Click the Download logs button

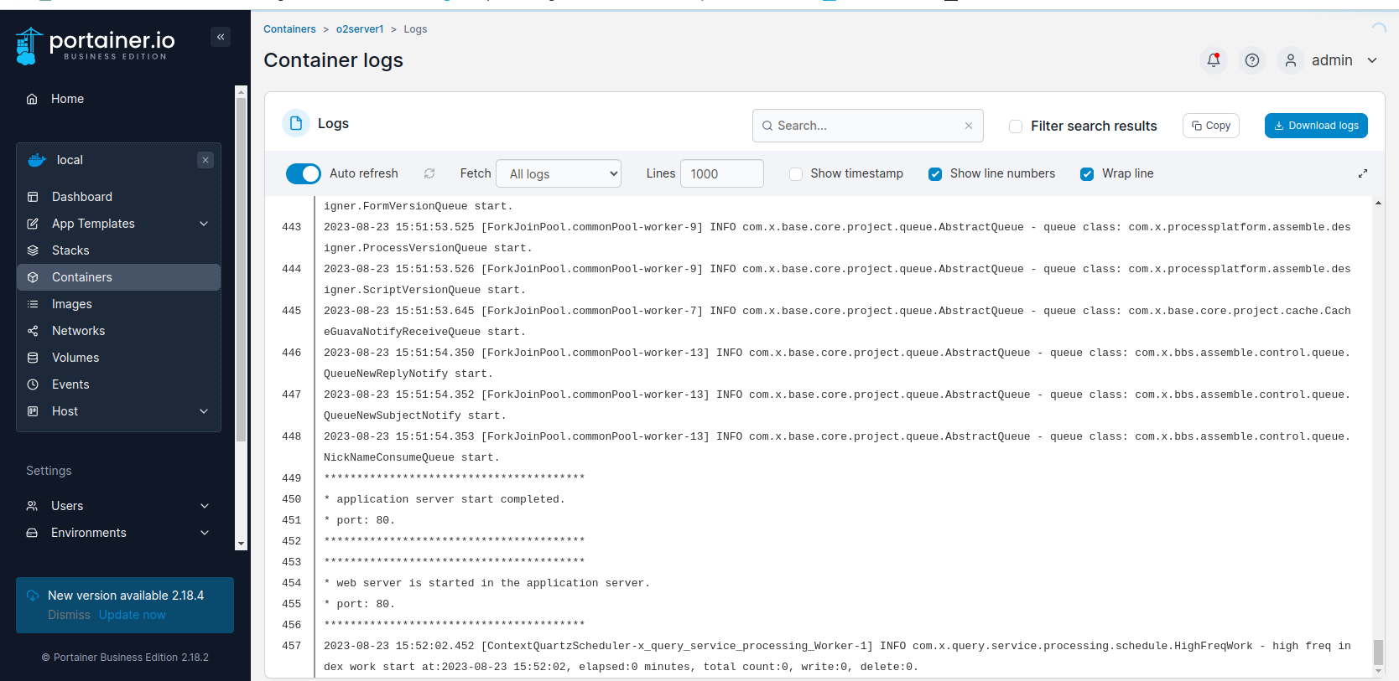click(1316, 126)
